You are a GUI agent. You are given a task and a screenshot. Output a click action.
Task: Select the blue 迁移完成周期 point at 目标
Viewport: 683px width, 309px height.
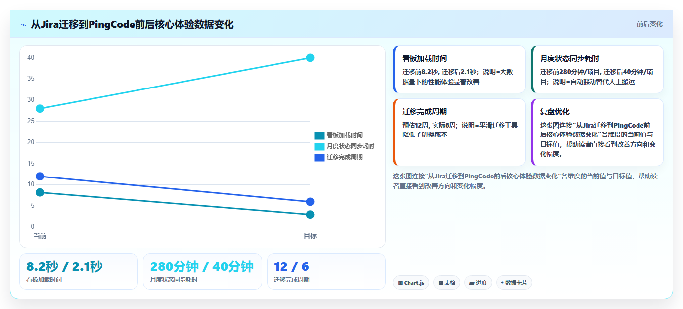pos(310,202)
